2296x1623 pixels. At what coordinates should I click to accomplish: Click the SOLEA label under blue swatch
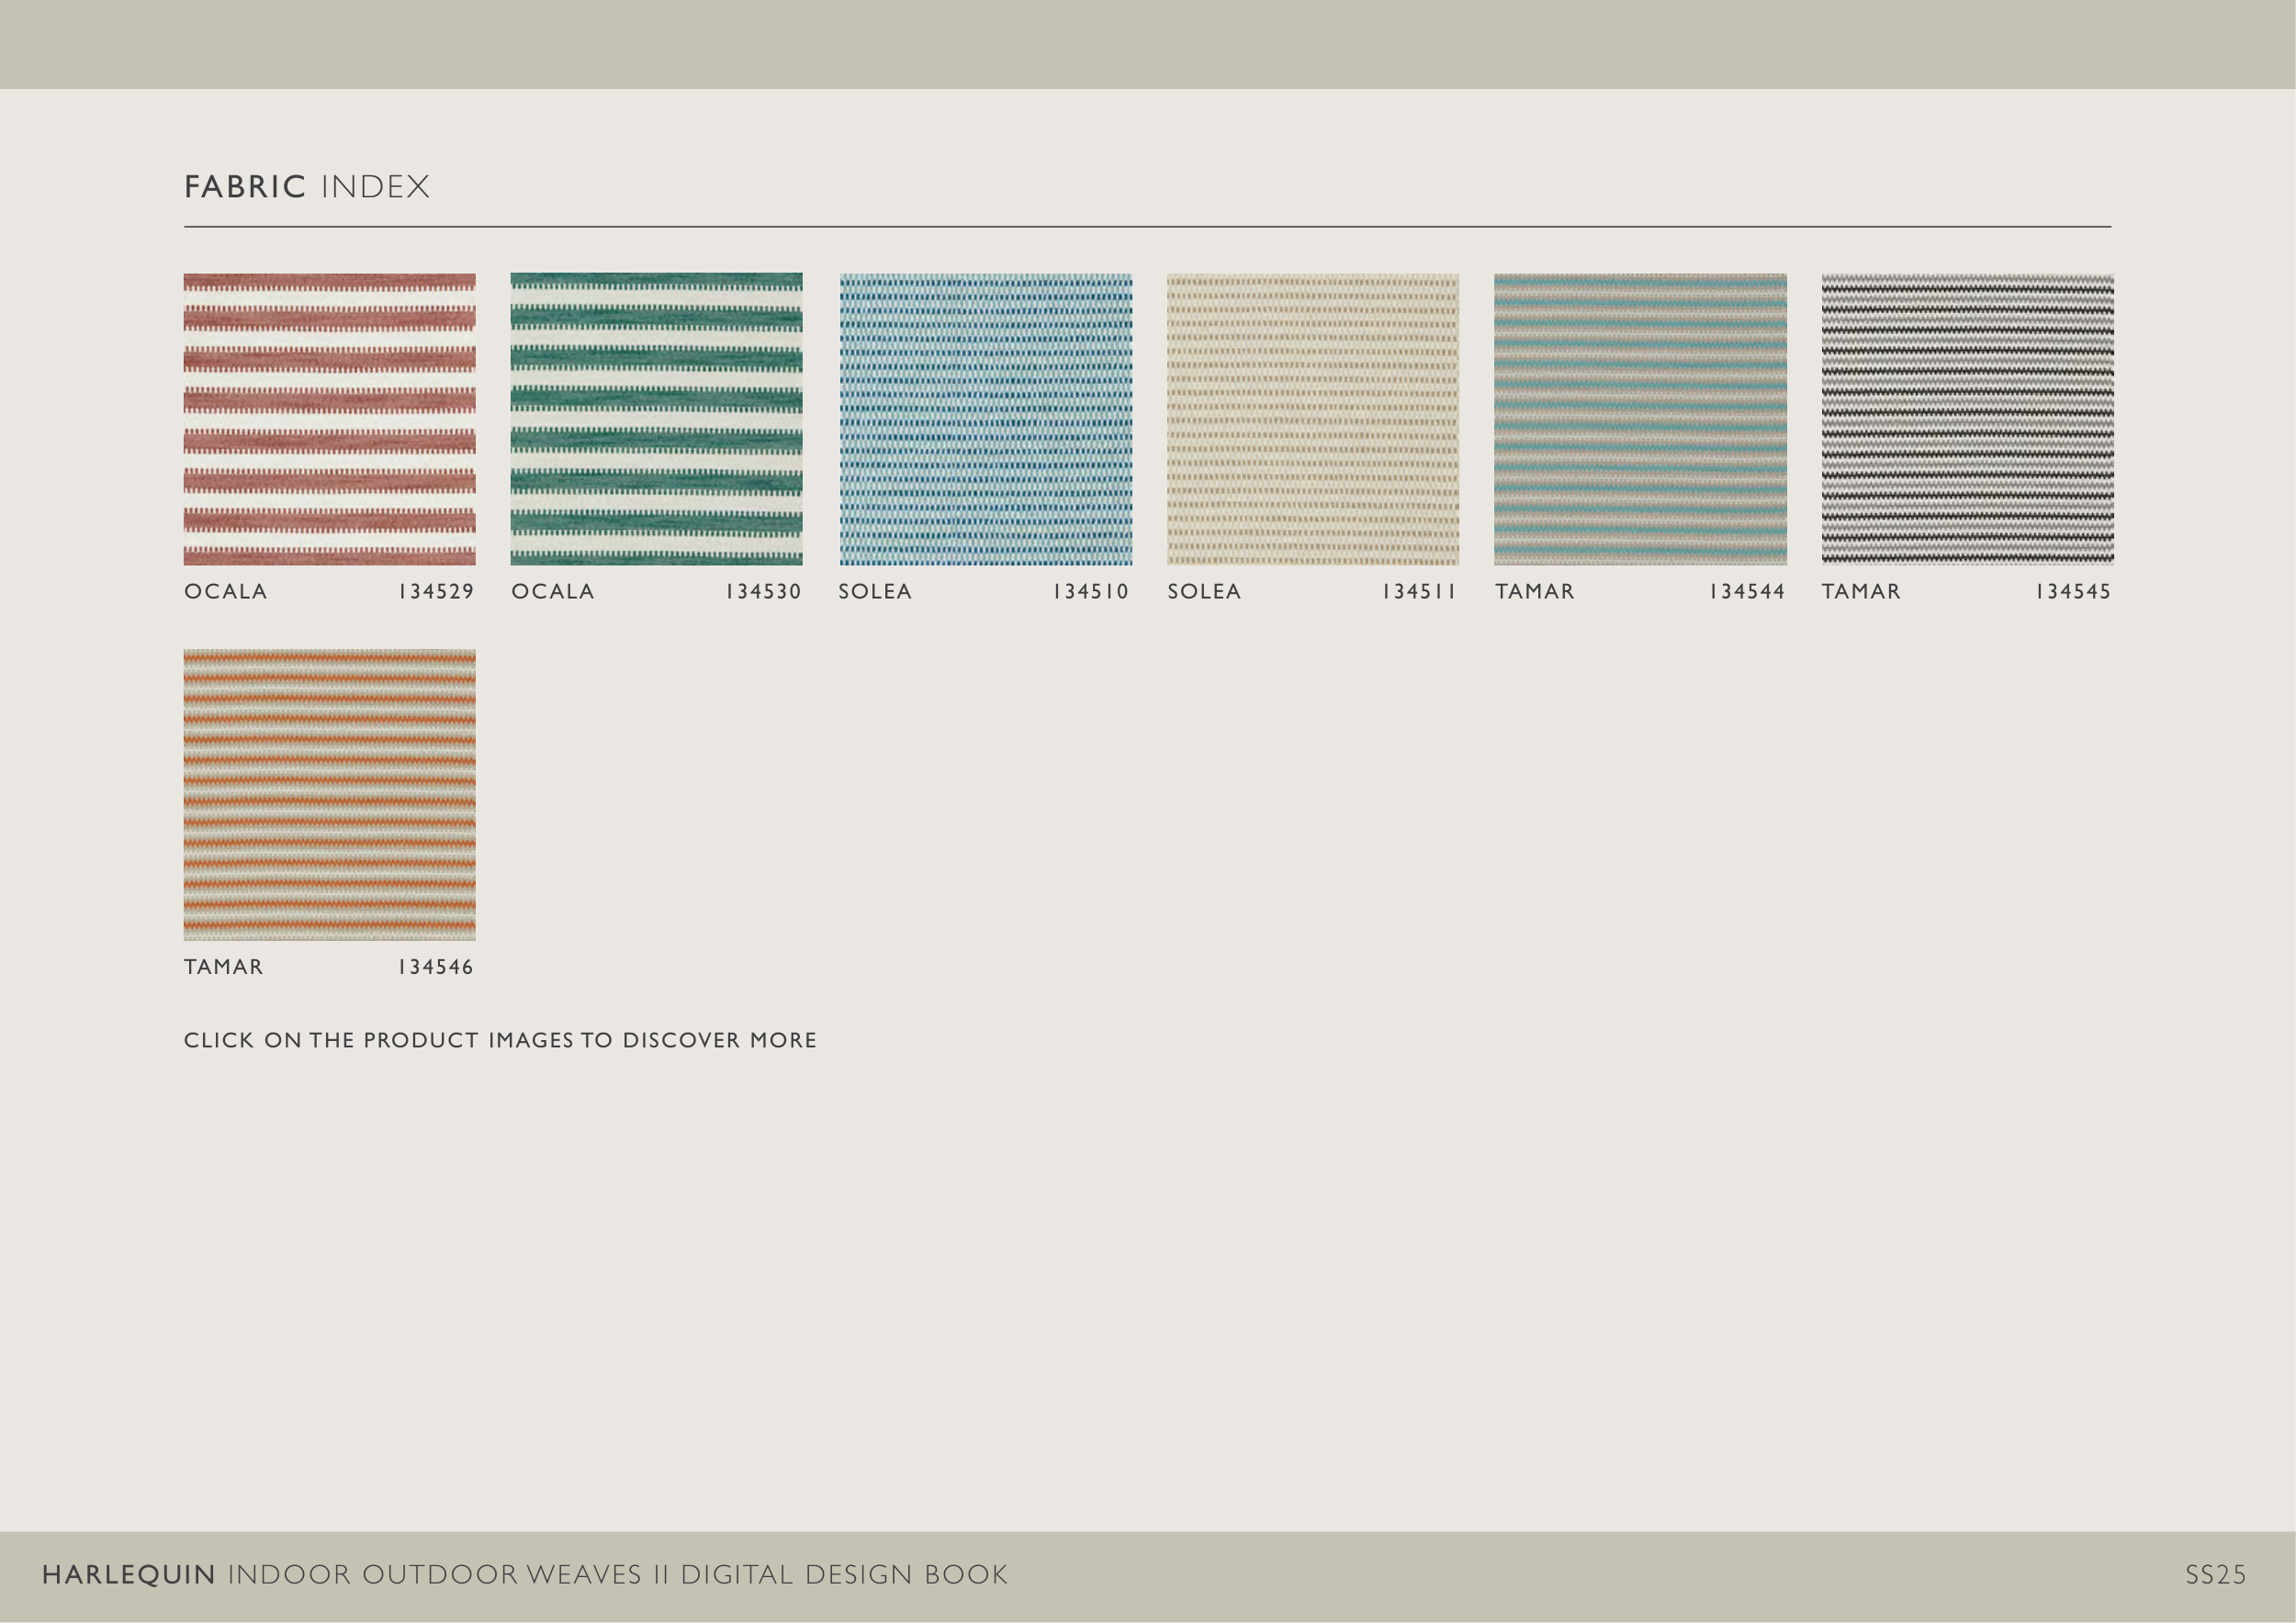875,591
